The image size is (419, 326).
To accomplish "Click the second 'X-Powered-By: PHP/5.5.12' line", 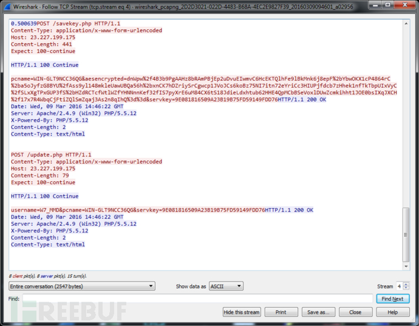I will [49, 231].
